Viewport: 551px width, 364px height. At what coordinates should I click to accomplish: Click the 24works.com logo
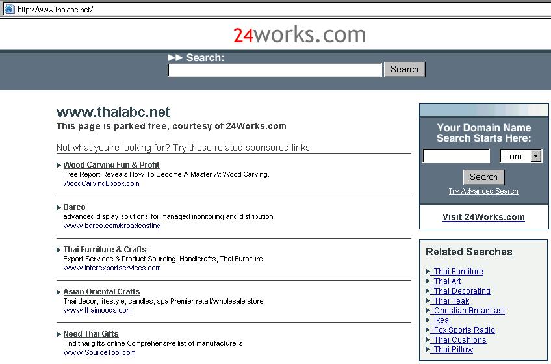[300, 35]
